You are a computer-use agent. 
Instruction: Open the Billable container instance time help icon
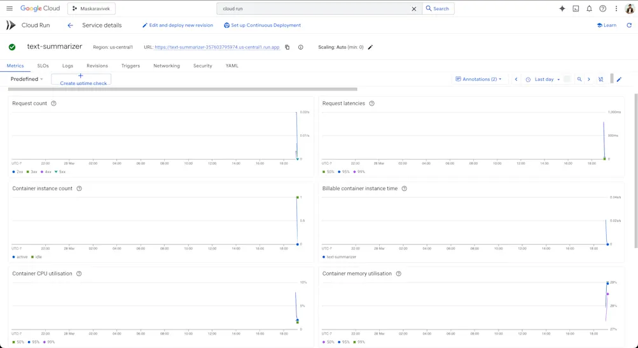[404, 188]
